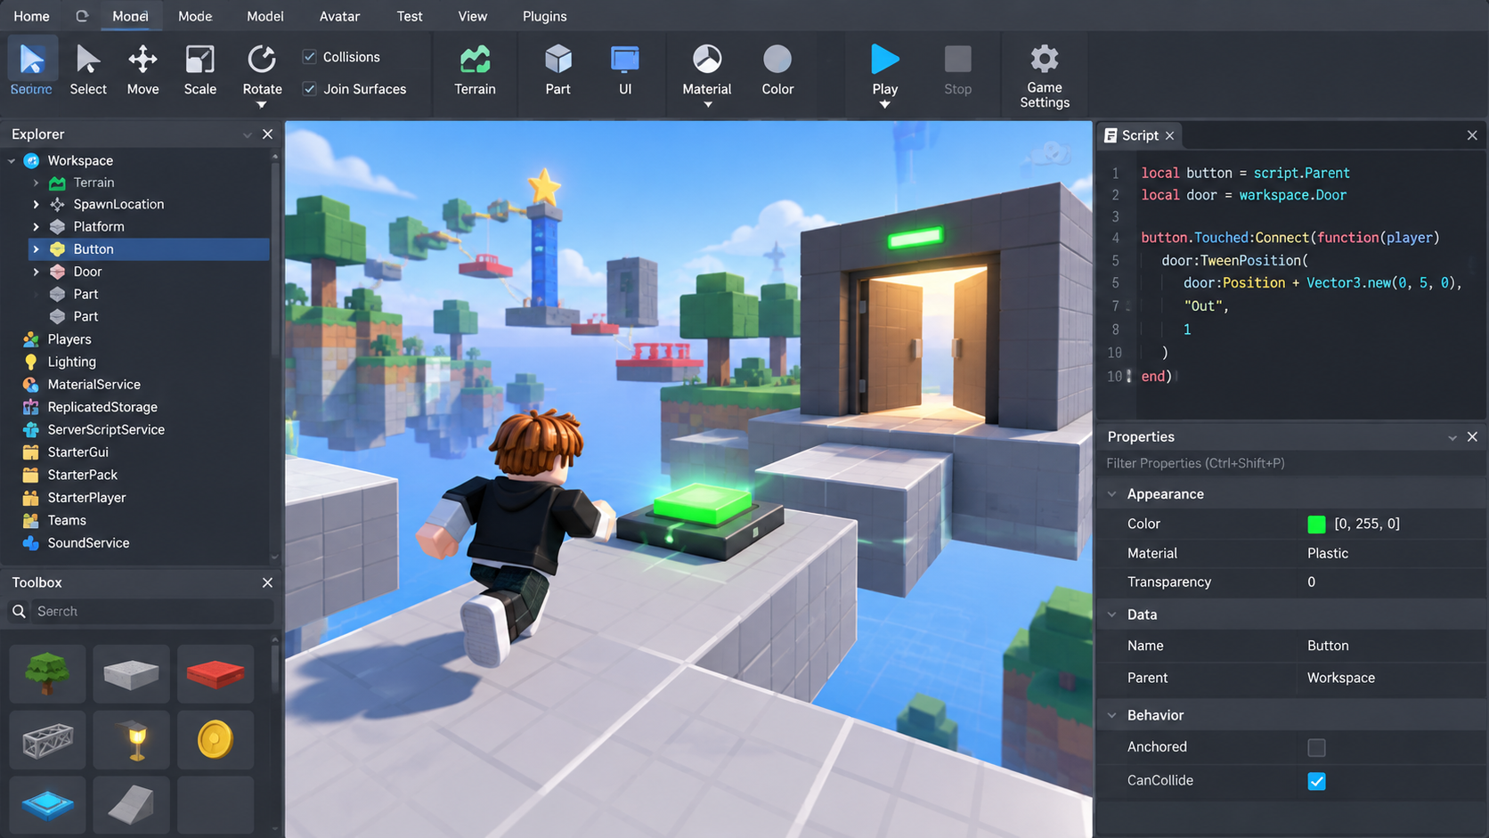Close the Explorer panel
Viewport: 1489px width, 838px height.
267,134
